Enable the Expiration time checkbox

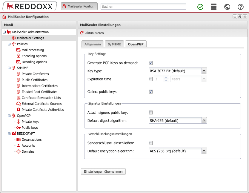(x=150, y=79)
